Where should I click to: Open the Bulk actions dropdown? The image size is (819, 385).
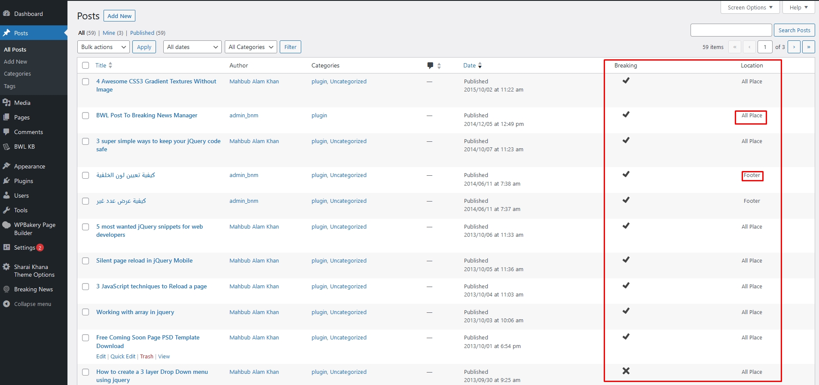pyautogui.click(x=104, y=47)
